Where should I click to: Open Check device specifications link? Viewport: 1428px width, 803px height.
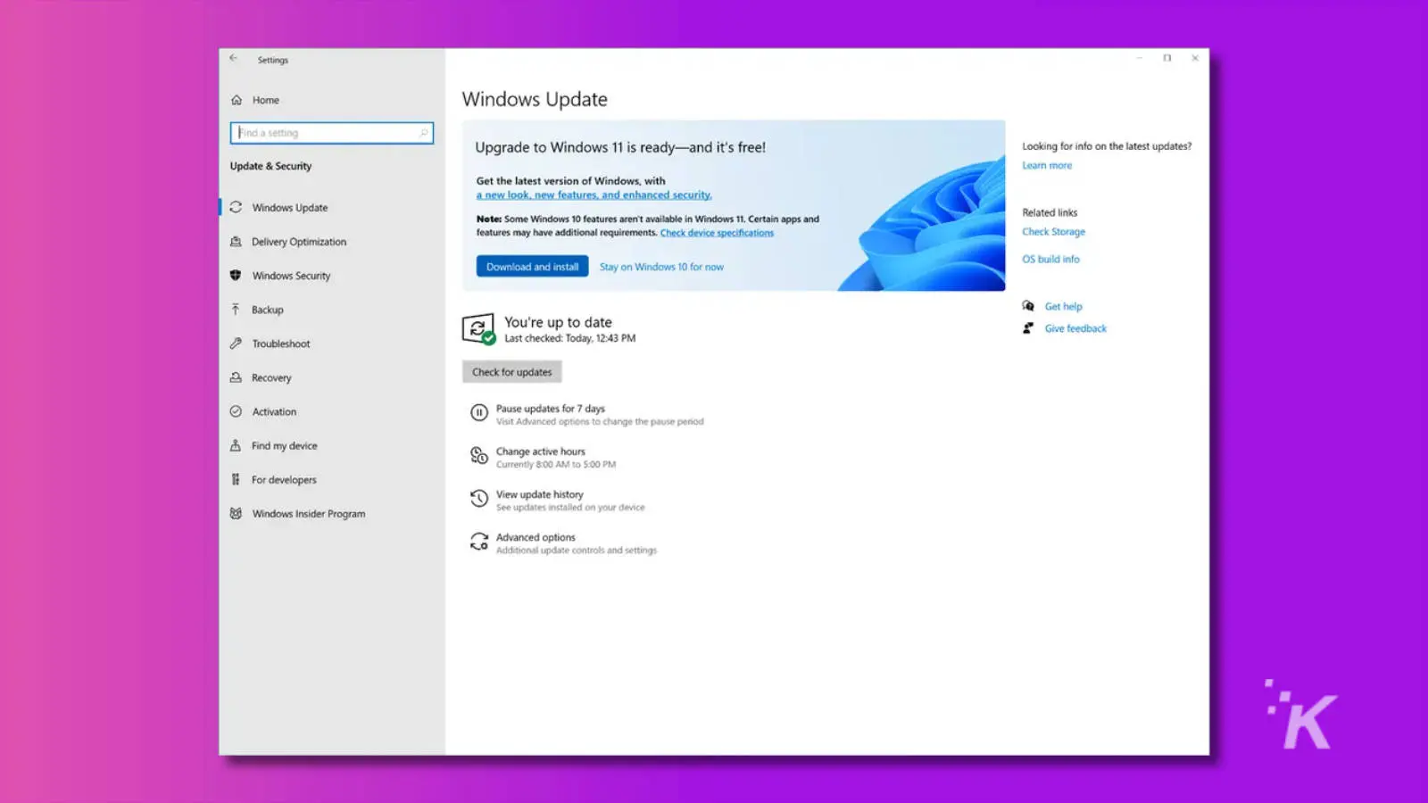(717, 233)
